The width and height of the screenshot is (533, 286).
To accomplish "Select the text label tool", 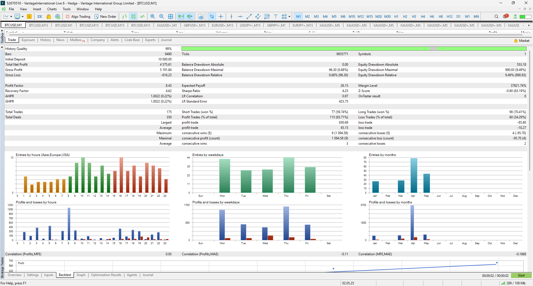I will [276, 17].
